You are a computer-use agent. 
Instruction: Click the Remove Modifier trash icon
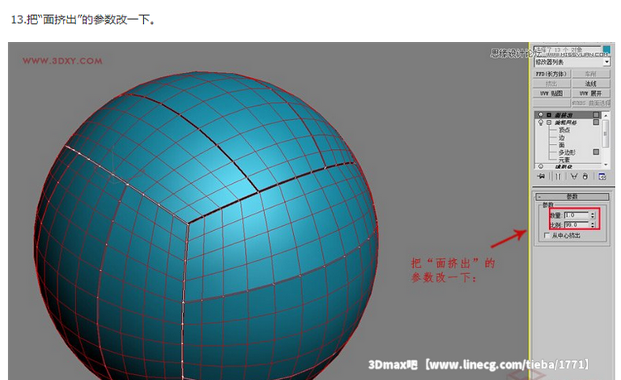pos(585,176)
